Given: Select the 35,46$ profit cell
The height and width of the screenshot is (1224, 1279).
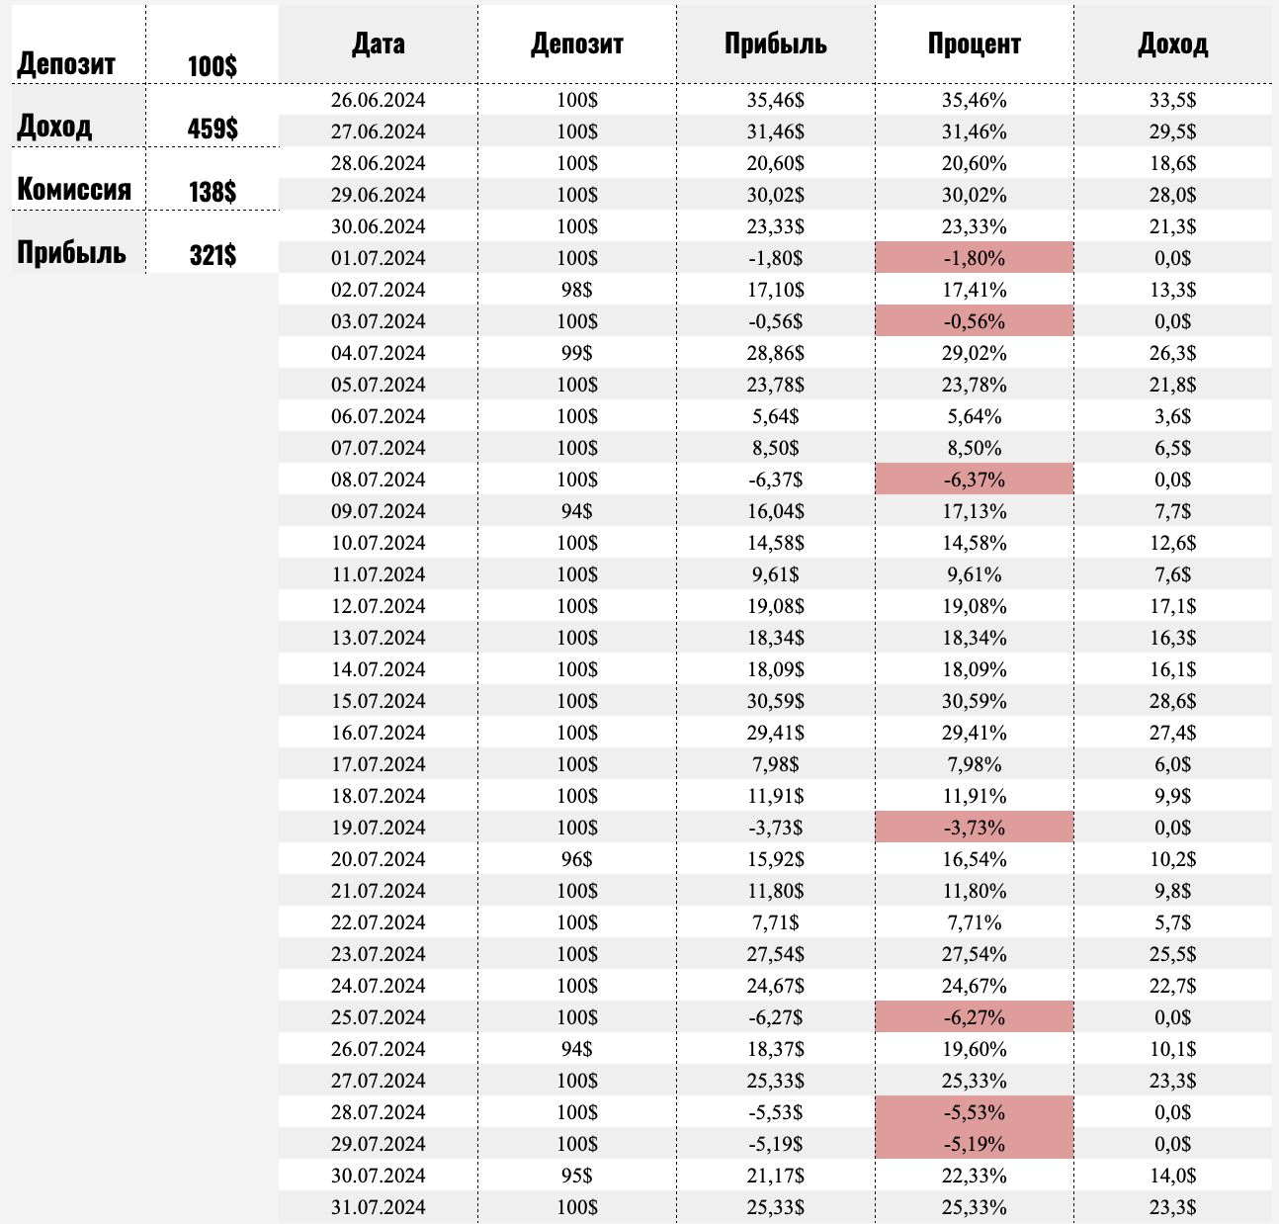Looking at the screenshot, I should click(775, 100).
